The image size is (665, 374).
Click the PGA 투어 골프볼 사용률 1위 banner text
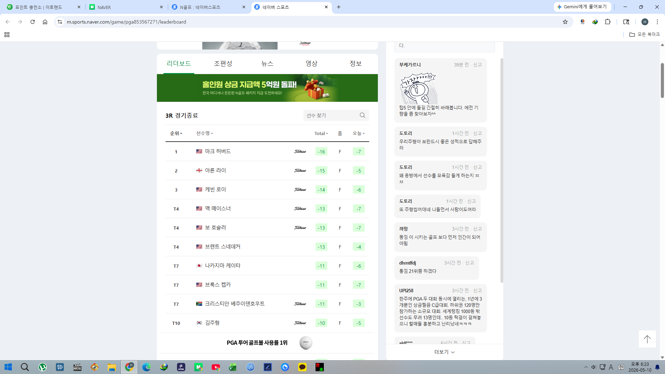tap(257, 343)
